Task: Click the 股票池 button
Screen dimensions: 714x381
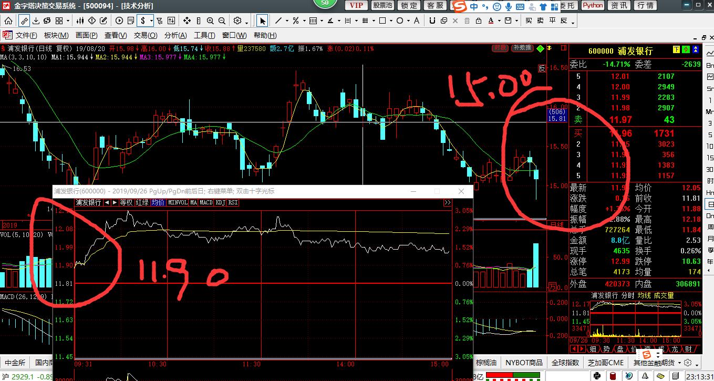Action: (x=382, y=5)
